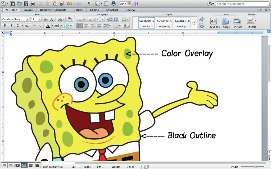Create a new blank document icon
This screenshot has height=169, width=271.
coord(3,3)
